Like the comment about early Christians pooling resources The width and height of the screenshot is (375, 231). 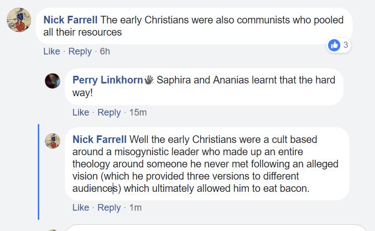(52, 51)
